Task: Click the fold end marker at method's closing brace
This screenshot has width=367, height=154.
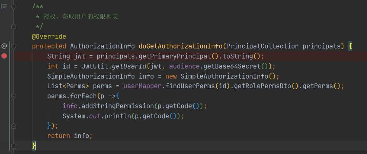Action: tap(14, 146)
